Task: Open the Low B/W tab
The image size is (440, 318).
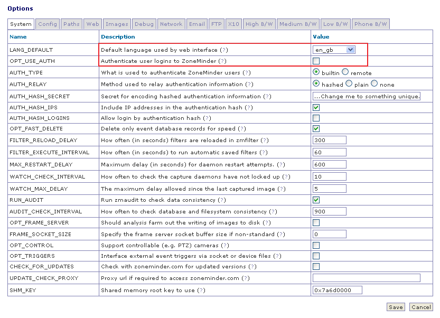Action: [x=335, y=24]
